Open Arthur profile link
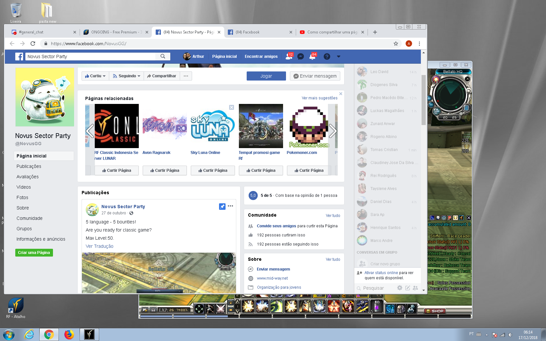546x341 pixels. click(194, 57)
